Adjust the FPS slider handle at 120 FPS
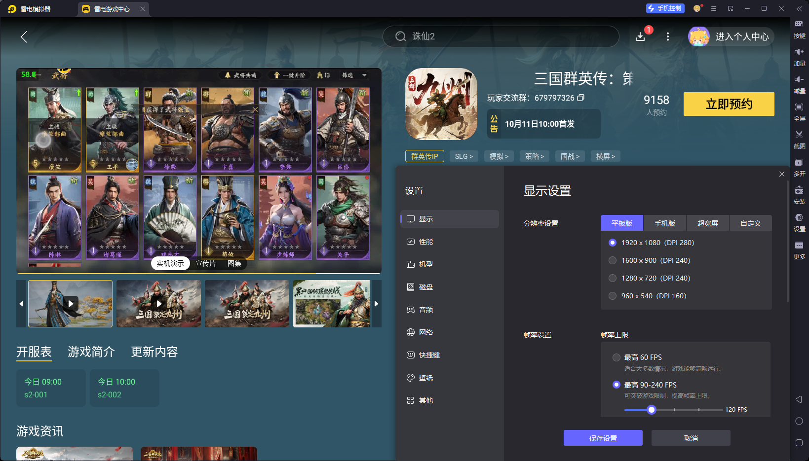 point(652,410)
